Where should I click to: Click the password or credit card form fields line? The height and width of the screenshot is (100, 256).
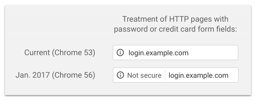pyautogui.click(x=175, y=30)
